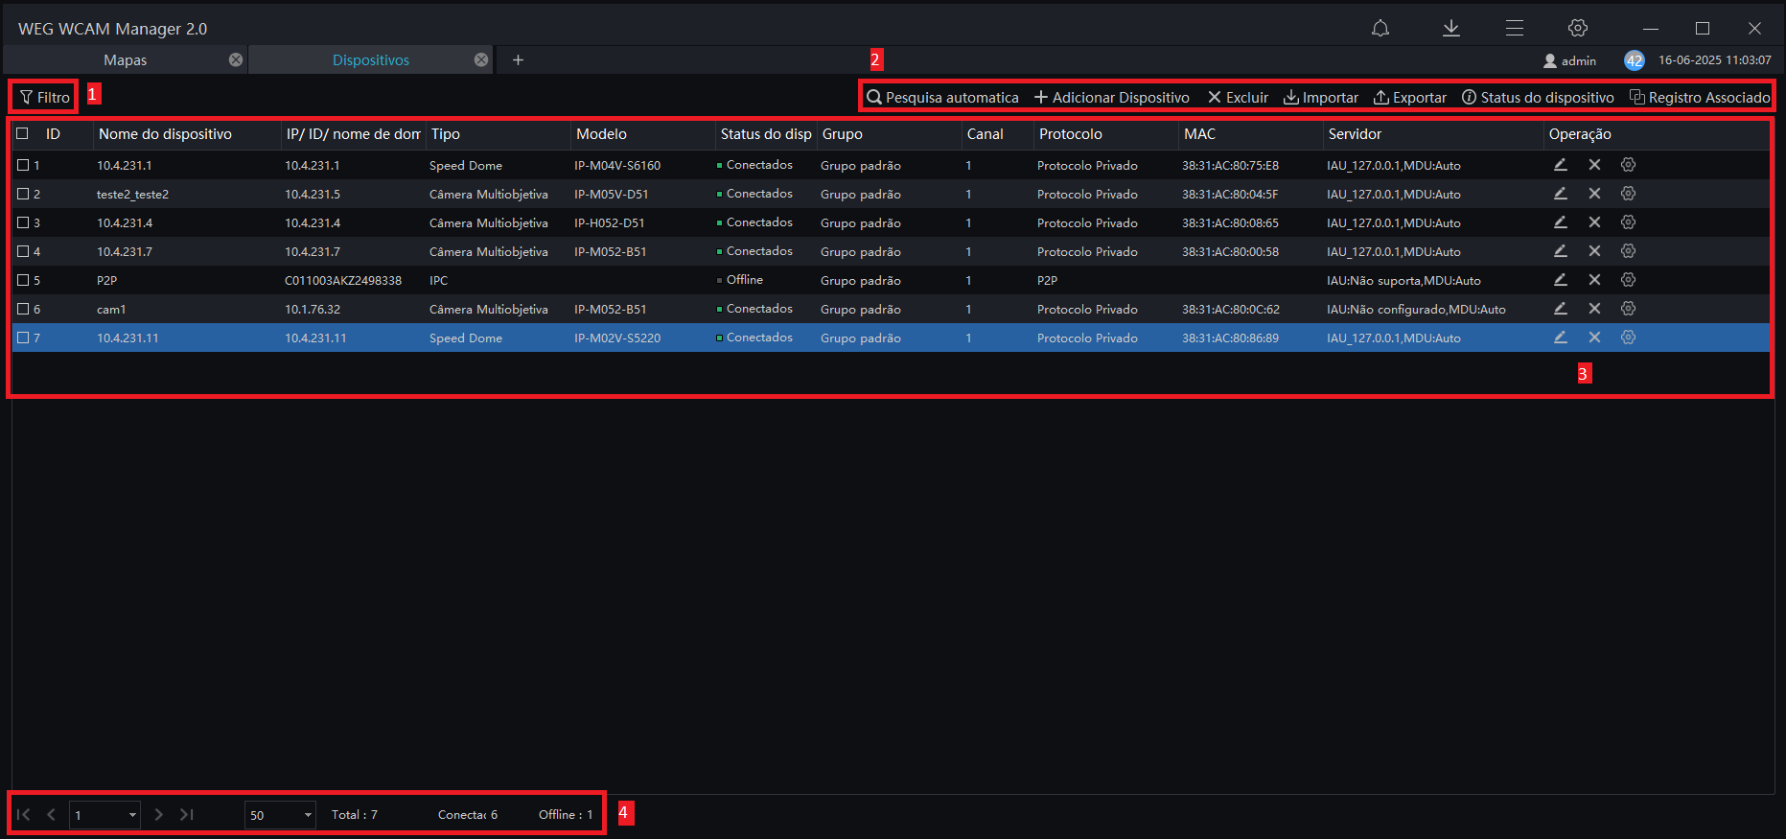Open the settings gear in title bar
1786x839 pixels.
1578,28
